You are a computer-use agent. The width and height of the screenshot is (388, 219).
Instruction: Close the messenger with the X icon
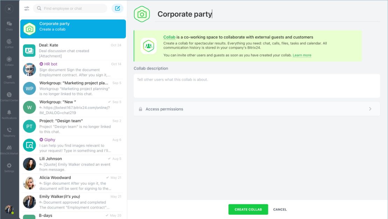coord(9,9)
